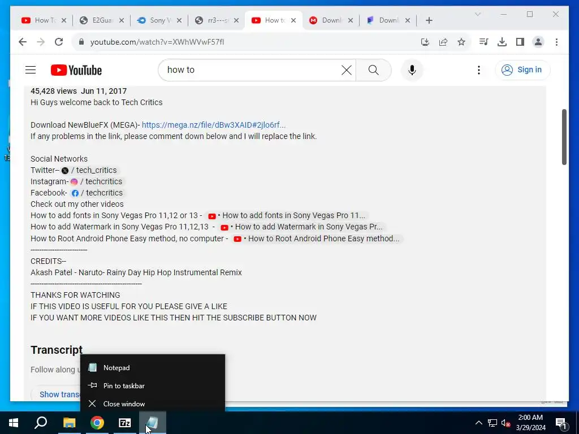Click the address bar URL
Screen dimensions: 579x434
tap(157, 42)
